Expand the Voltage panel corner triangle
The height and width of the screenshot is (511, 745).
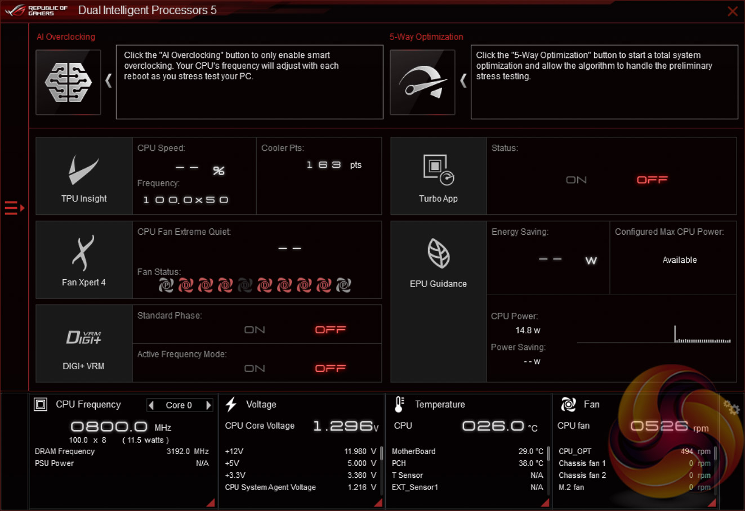coord(378,503)
